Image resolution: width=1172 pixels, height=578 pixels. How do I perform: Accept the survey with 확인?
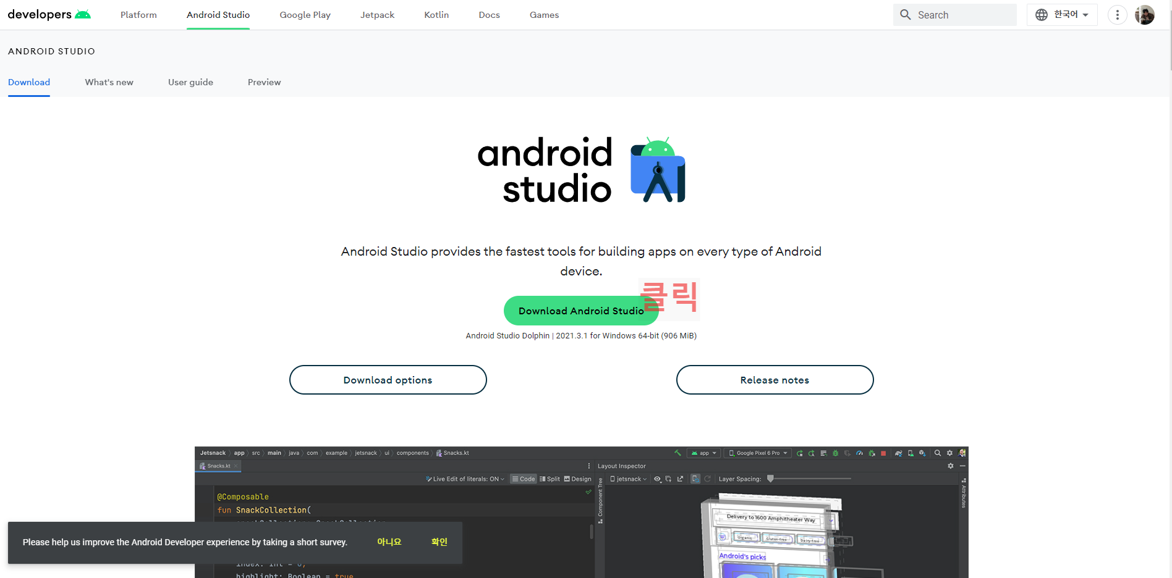click(x=439, y=542)
